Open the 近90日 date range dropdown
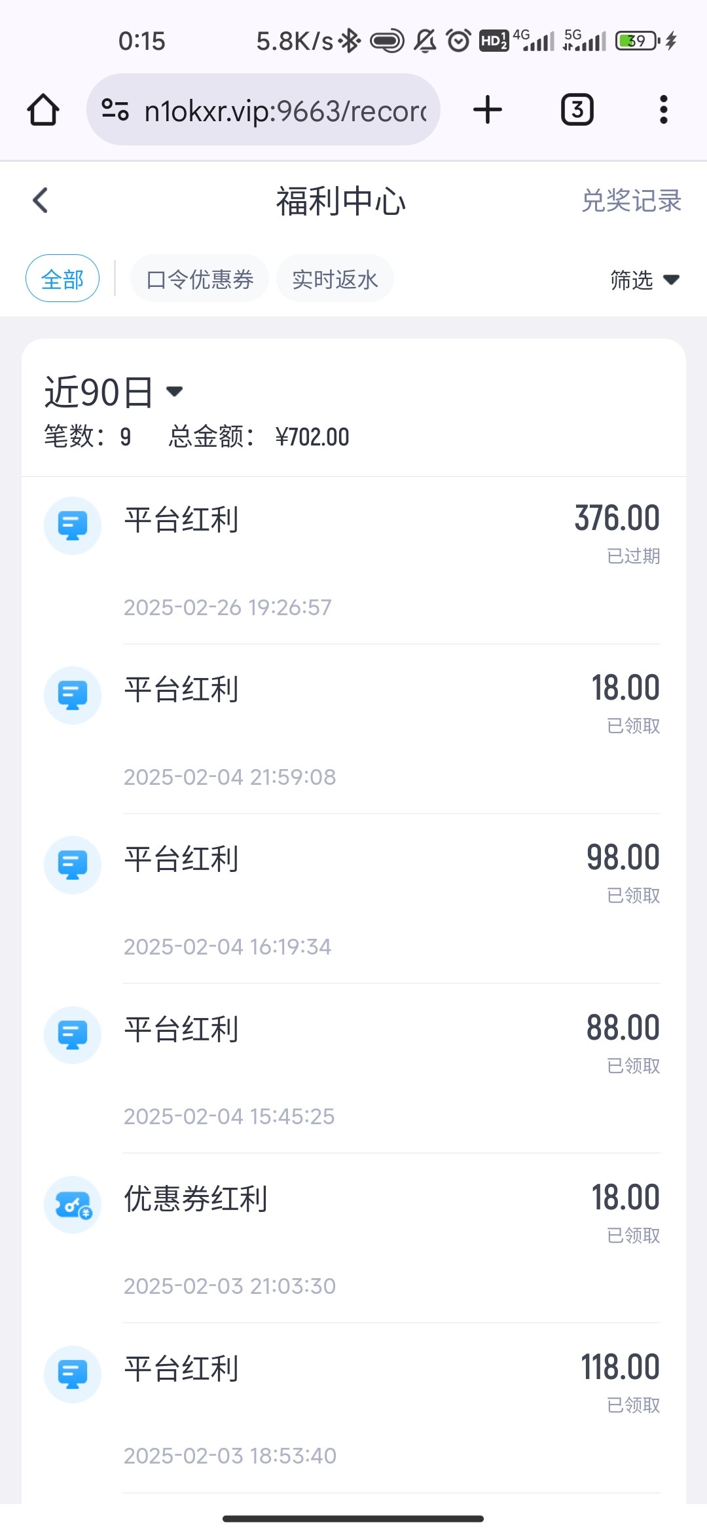 point(113,392)
